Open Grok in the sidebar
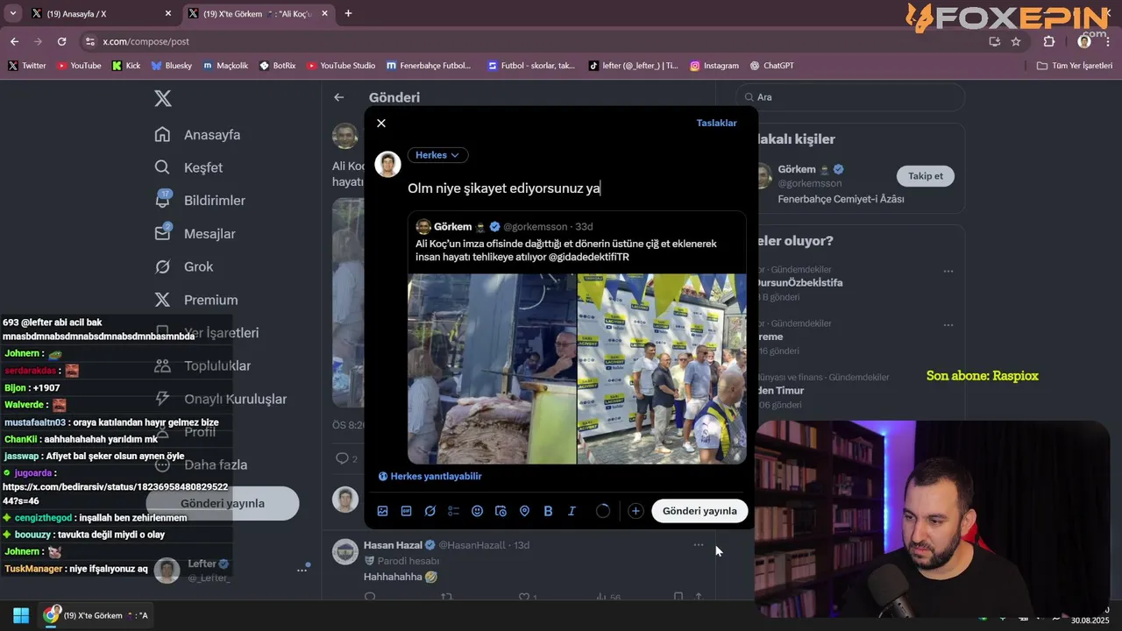1122x631 pixels. tap(183, 266)
